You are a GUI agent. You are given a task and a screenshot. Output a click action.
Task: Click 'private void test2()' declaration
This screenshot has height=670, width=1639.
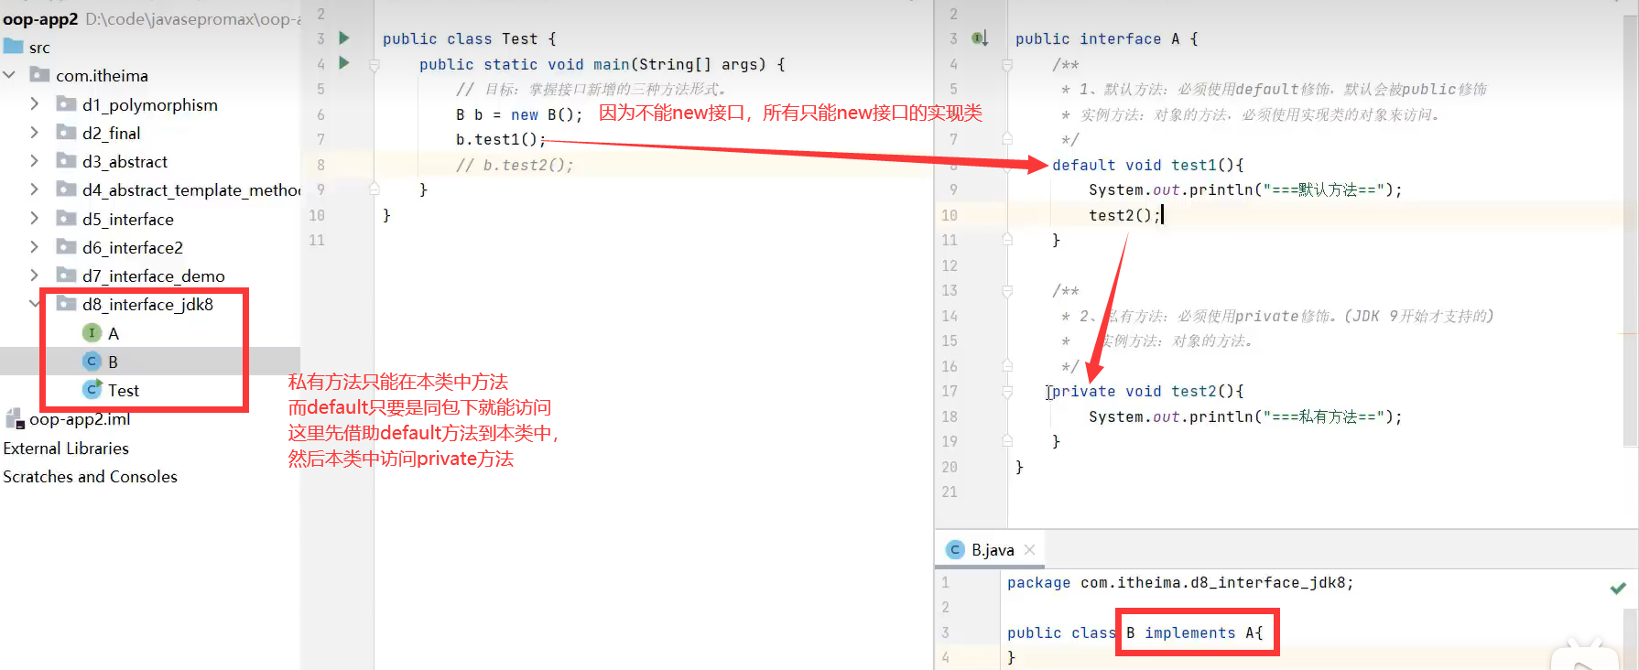[x=1148, y=391]
